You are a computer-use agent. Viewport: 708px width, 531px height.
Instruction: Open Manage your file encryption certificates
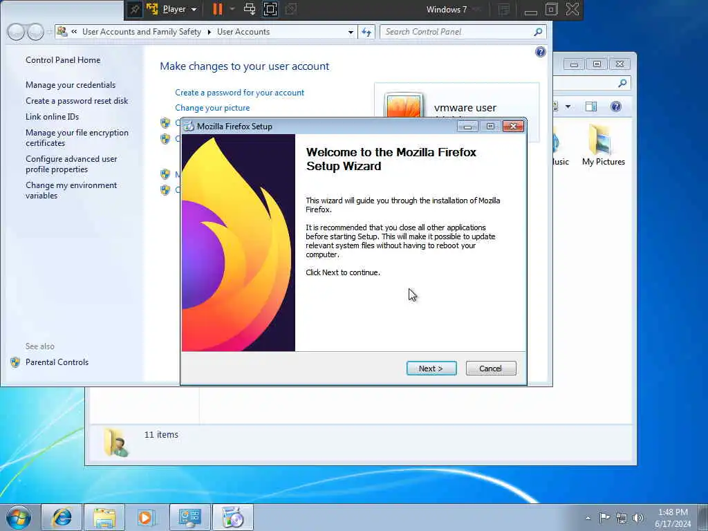click(x=77, y=138)
